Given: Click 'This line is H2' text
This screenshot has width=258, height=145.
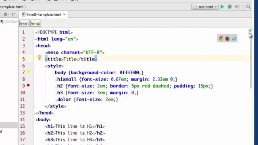Looking at the screenshot, I should point(73,133).
